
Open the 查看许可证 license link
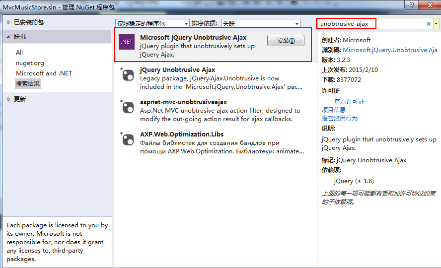pyautogui.click(x=349, y=101)
